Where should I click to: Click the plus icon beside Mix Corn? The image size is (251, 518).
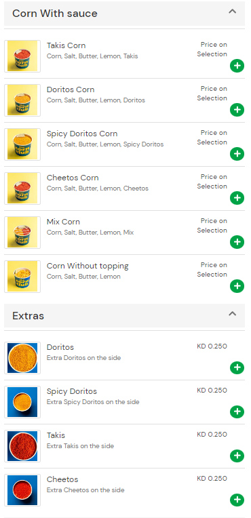(x=237, y=242)
